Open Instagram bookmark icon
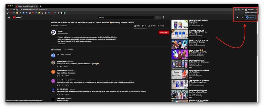This screenshot has width=264, height=109. click(x=46, y=13)
